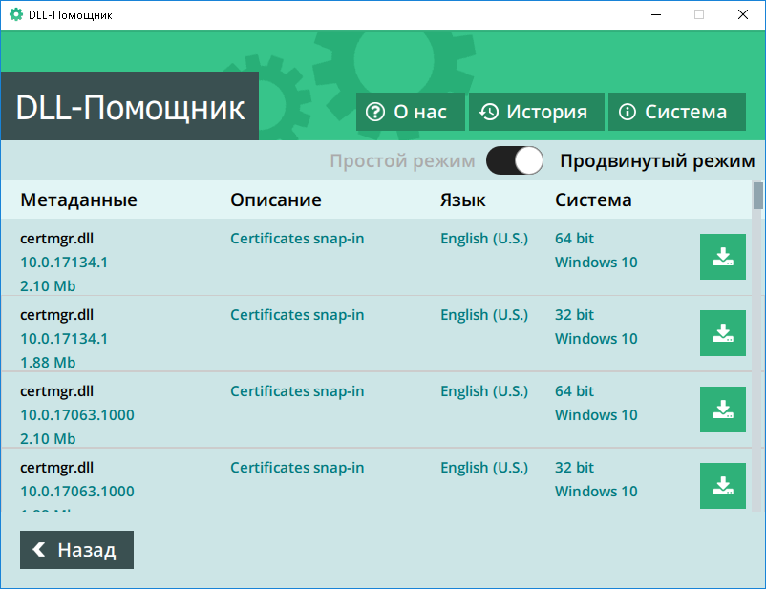
Task: Click 32 bit in second row
Action: [x=574, y=315]
